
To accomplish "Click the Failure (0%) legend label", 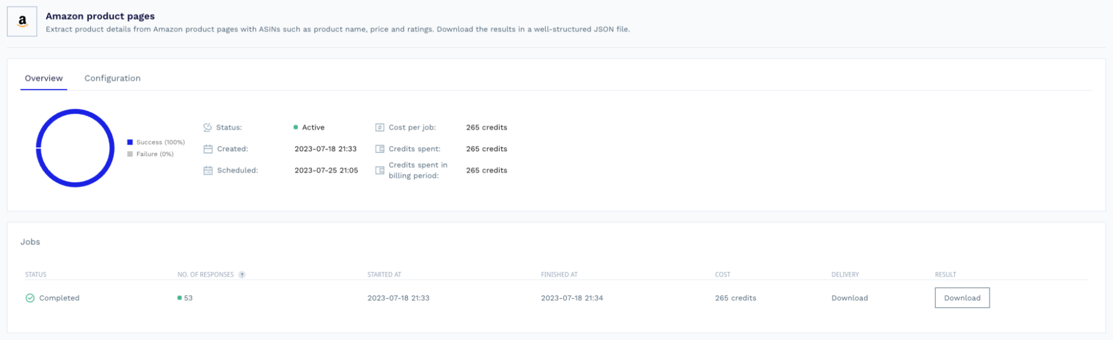I will coord(155,154).
